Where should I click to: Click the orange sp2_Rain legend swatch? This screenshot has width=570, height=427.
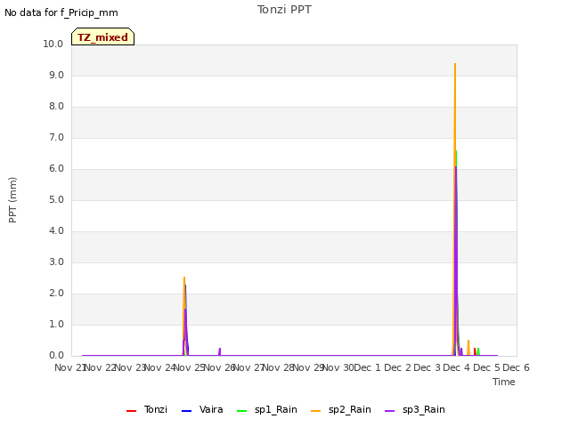(x=315, y=411)
